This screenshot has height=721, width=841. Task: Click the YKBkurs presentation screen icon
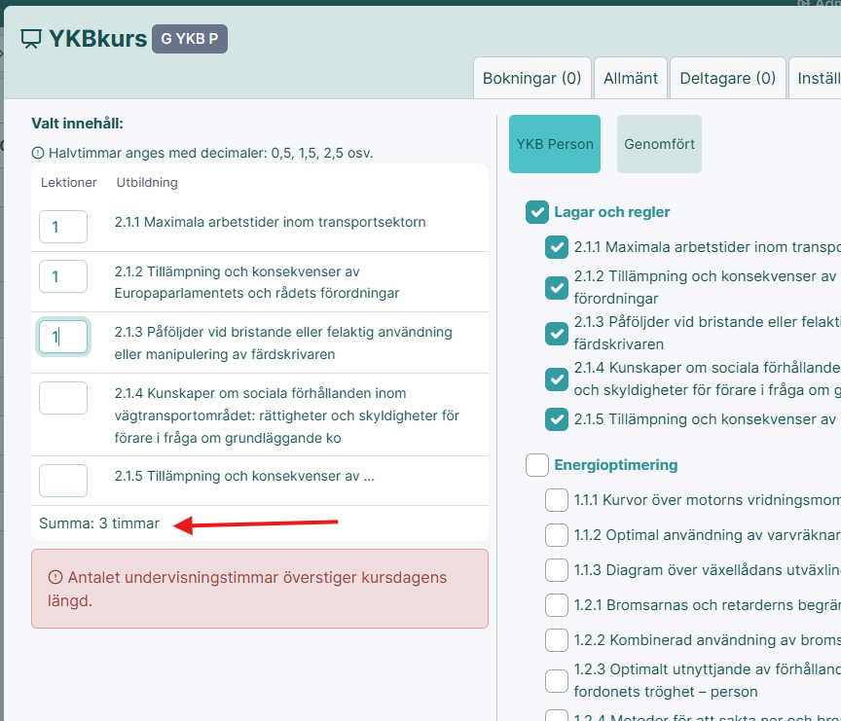pyautogui.click(x=32, y=39)
